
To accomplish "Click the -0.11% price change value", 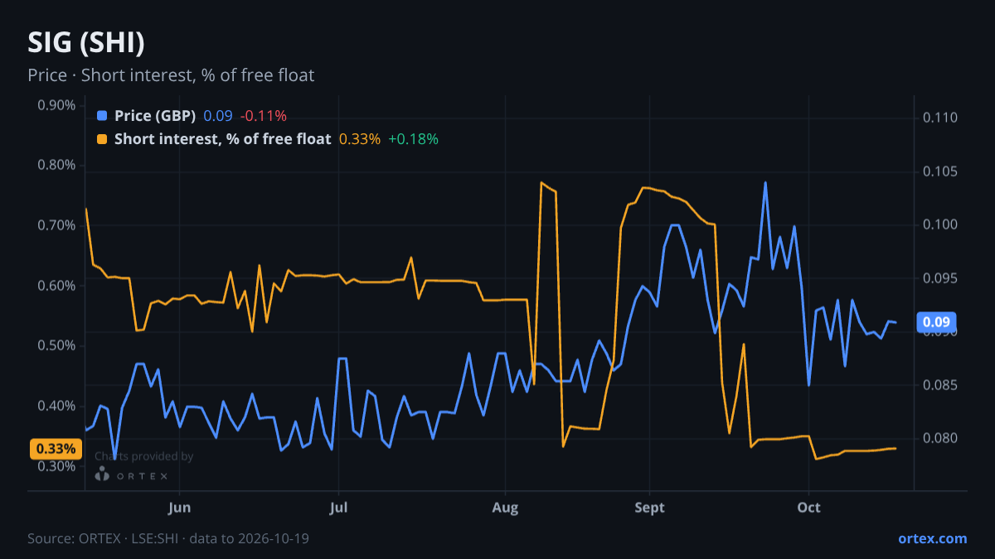I will (264, 116).
